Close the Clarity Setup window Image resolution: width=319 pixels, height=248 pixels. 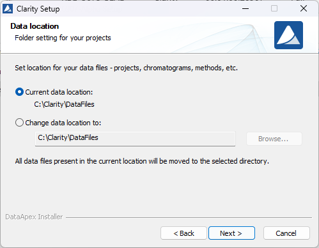pyautogui.click(x=304, y=9)
